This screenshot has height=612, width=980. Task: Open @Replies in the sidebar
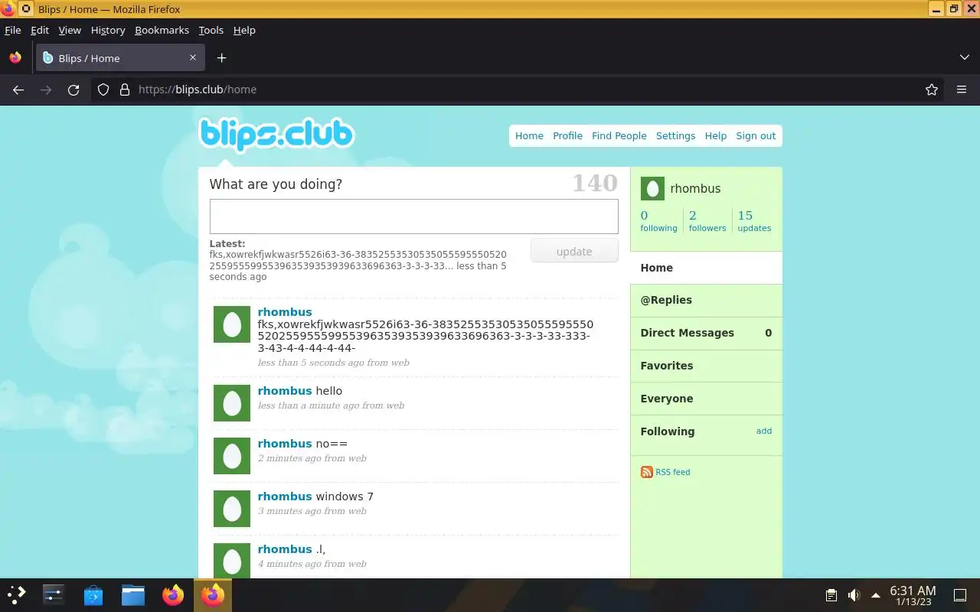click(x=706, y=300)
